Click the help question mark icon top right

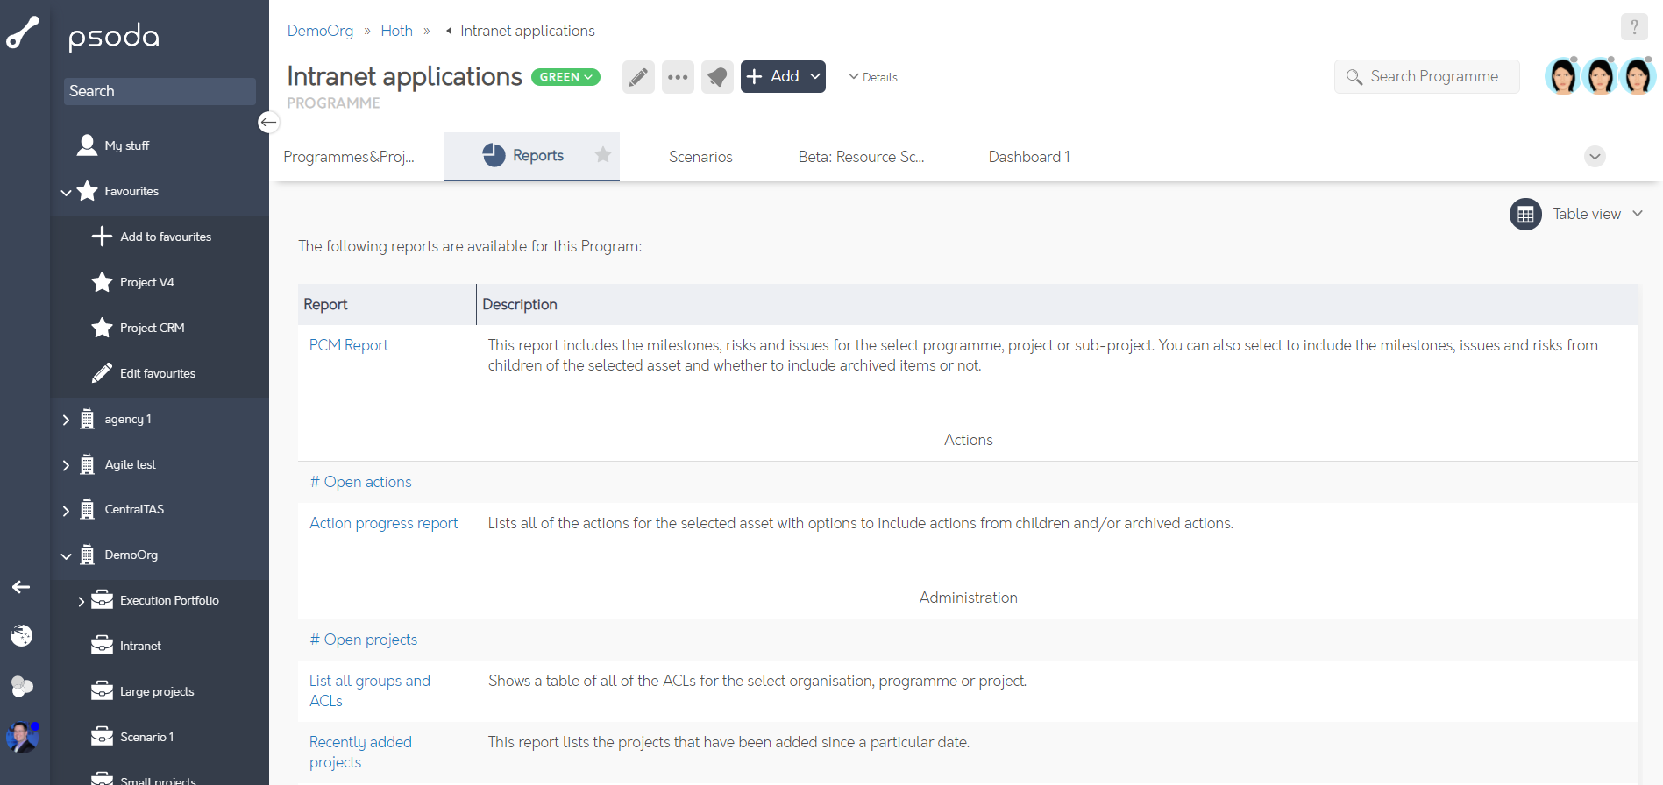point(1634,26)
